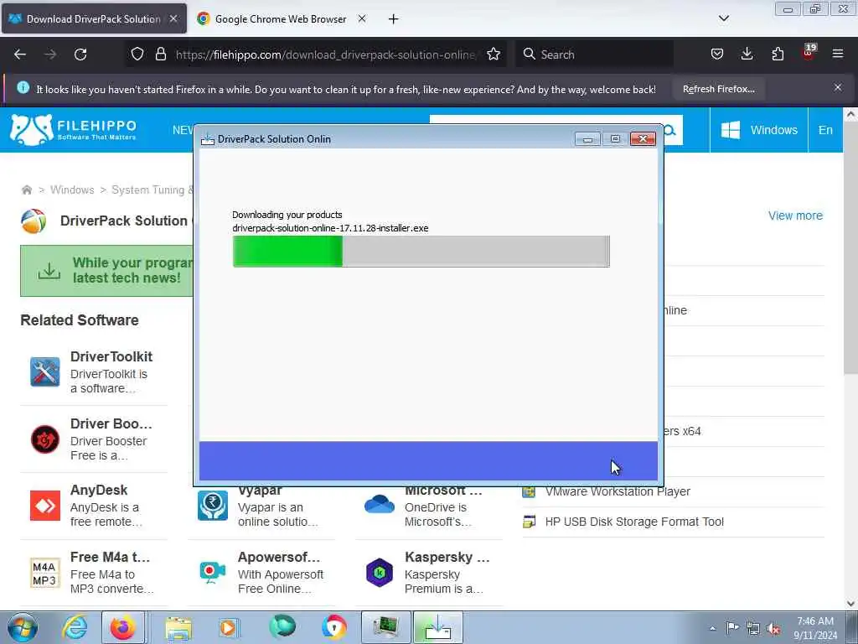Viewport: 858px width, 644px height.
Task: Open the Firefox hamburger application menu
Action: pos(838,54)
